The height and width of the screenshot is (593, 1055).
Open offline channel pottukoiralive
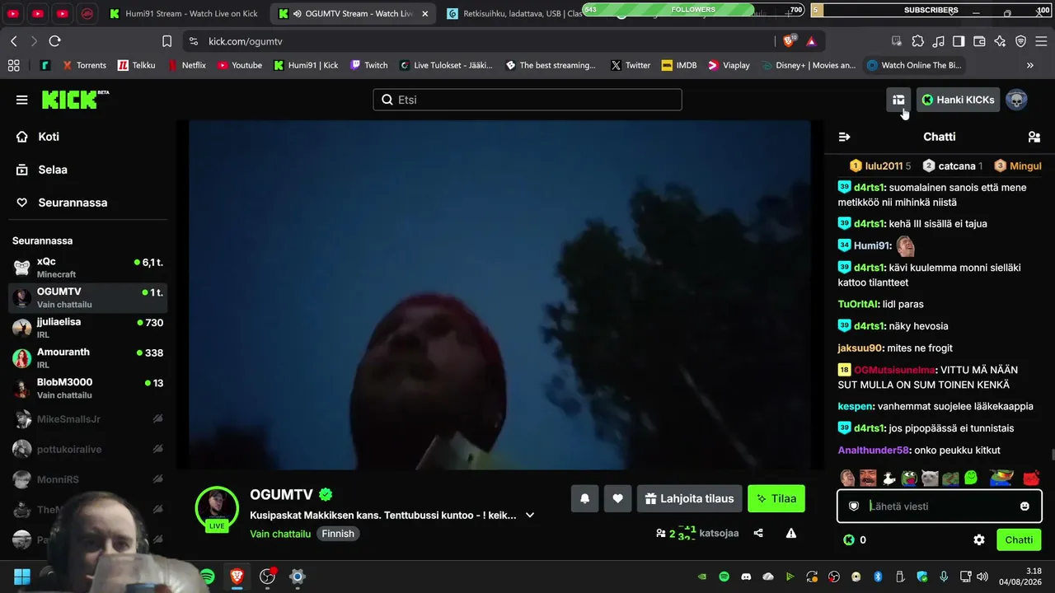(87, 450)
